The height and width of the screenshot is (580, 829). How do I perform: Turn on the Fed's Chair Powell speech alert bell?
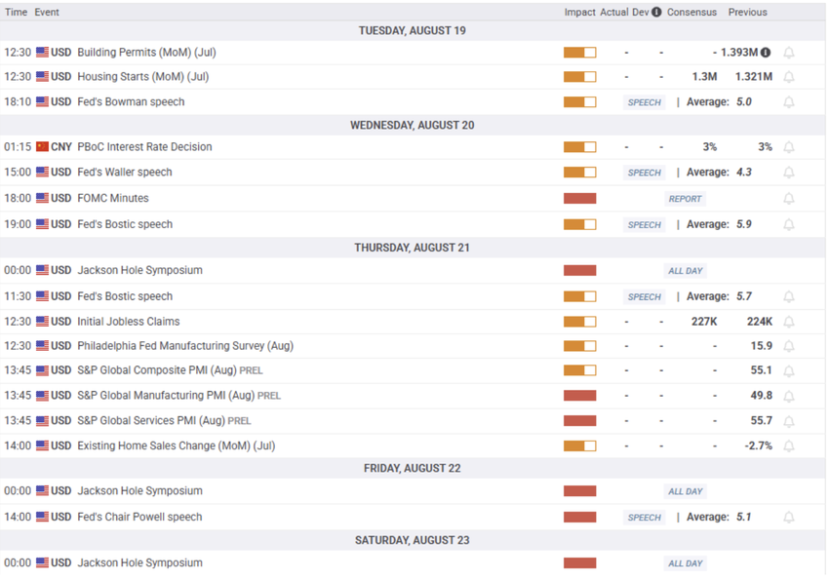pos(789,518)
